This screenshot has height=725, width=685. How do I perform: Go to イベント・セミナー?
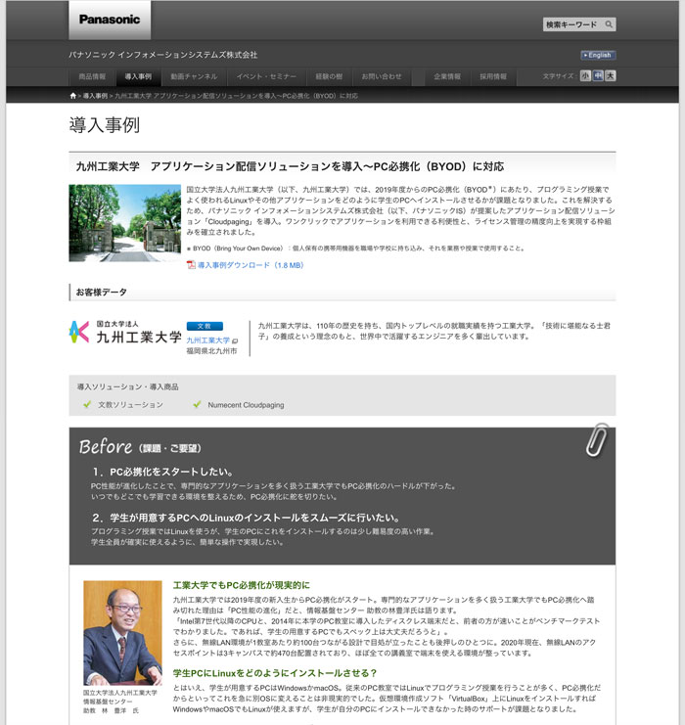(266, 76)
